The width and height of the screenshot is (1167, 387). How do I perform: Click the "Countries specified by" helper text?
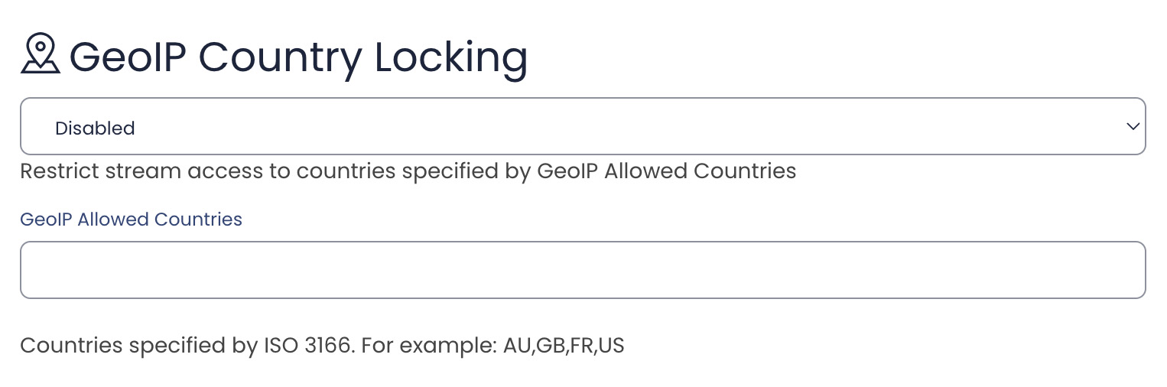[x=138, y=346]
